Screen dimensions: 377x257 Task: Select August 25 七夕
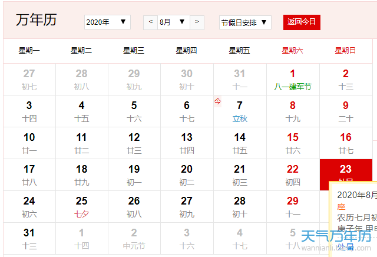click(82, 207)
